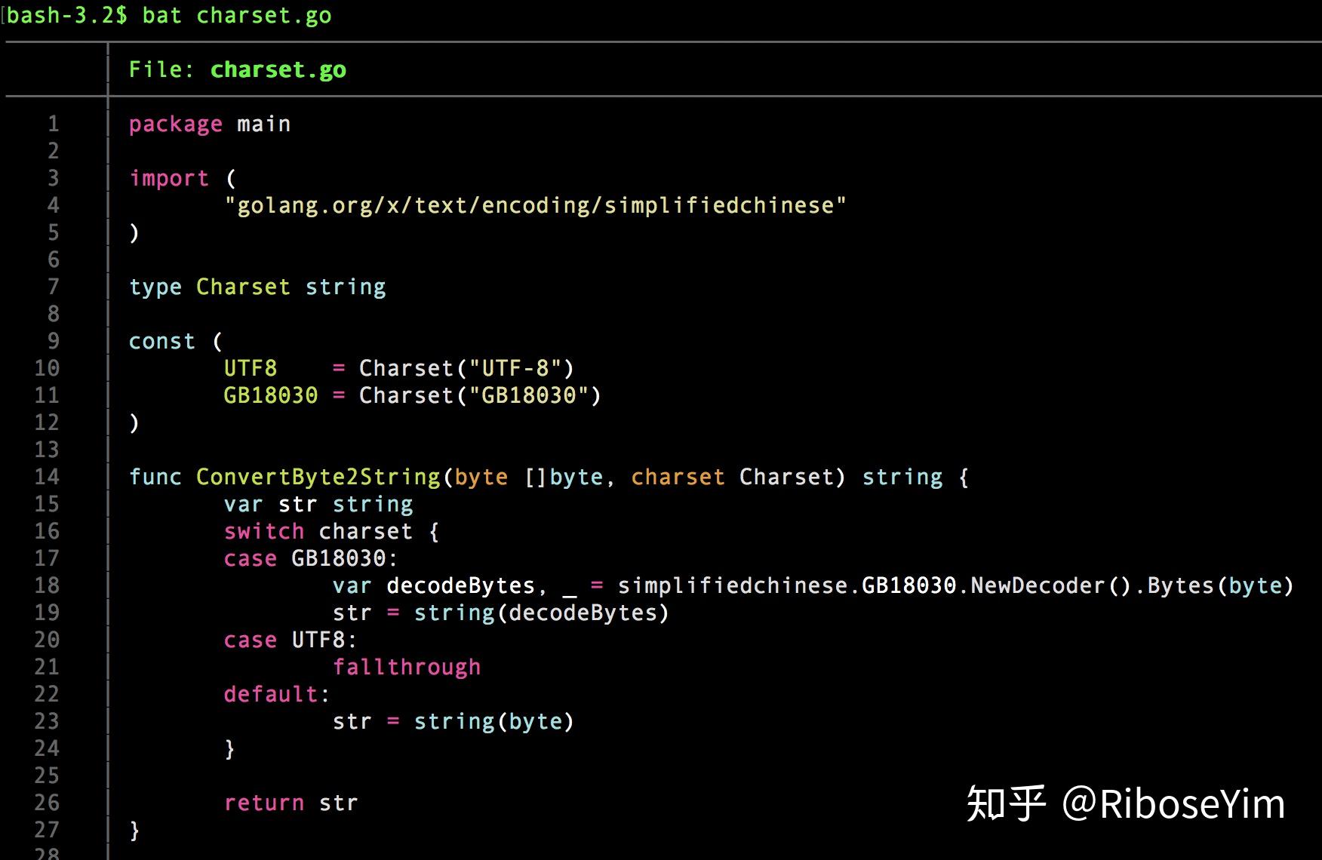Image resolution: width=1322 pixels, height=860 pixels.
Task: Click the 'fallthrough' keyword
Action: (407, 668)
